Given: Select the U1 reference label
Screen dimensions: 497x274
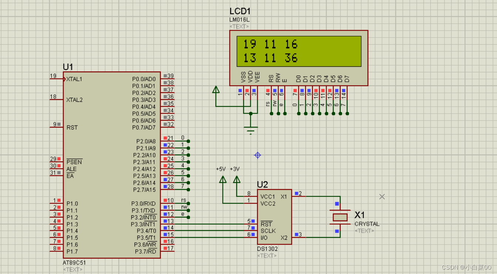Looking at the screenshot, I should tap(68, 67).
